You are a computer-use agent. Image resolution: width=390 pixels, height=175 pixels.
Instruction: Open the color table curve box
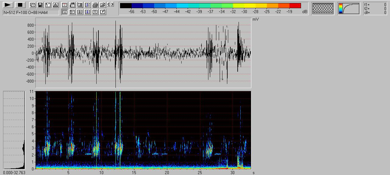tap(349, 9)
